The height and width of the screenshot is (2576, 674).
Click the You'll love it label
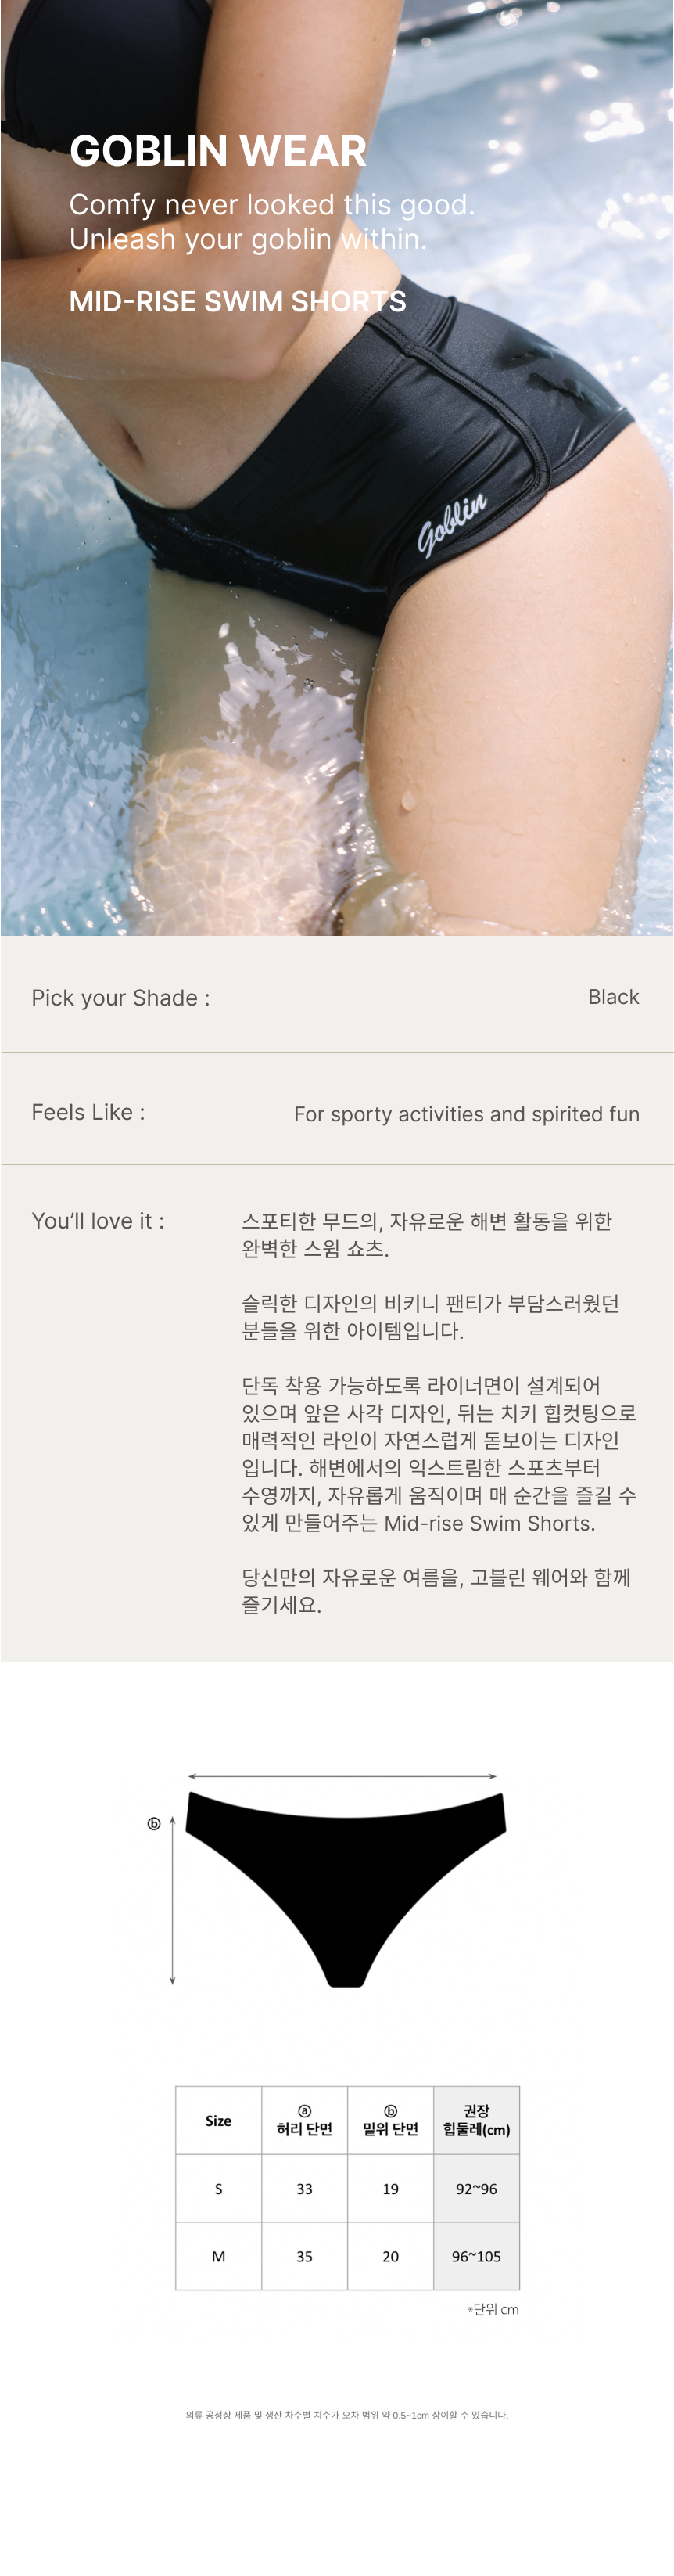[x=98, y=1221]
